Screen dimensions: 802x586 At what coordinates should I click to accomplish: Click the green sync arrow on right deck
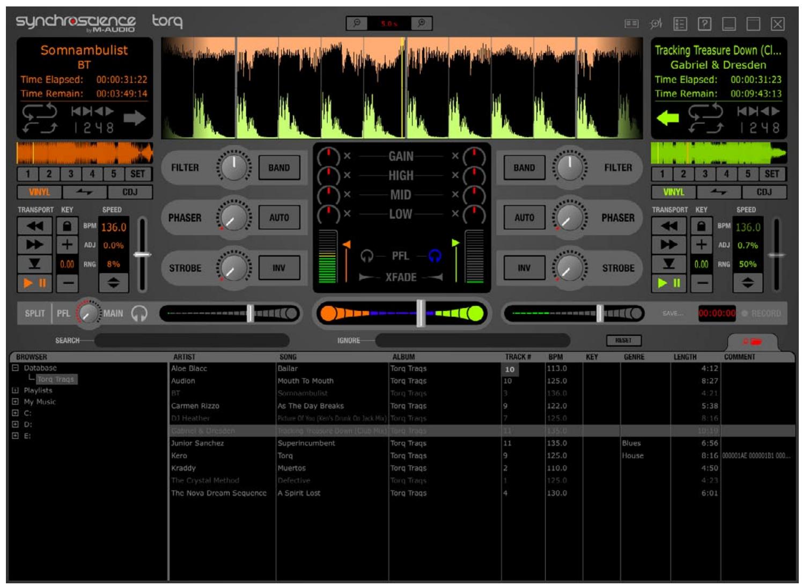coord(668,118)
